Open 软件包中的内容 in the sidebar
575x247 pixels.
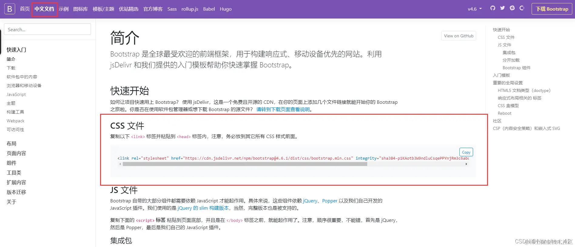point(22,77)
